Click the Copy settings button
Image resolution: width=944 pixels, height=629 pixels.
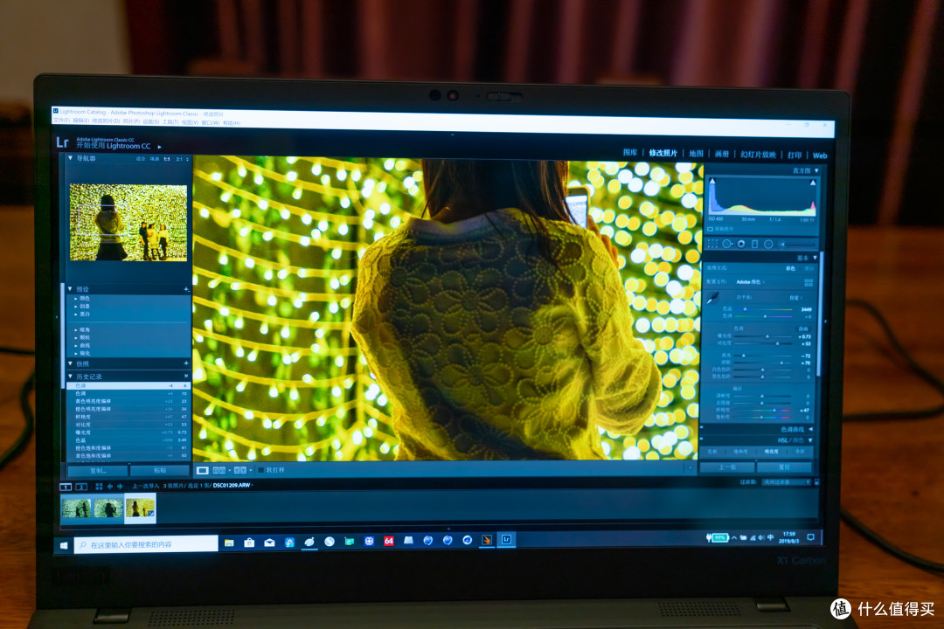(x=98, y=471)
